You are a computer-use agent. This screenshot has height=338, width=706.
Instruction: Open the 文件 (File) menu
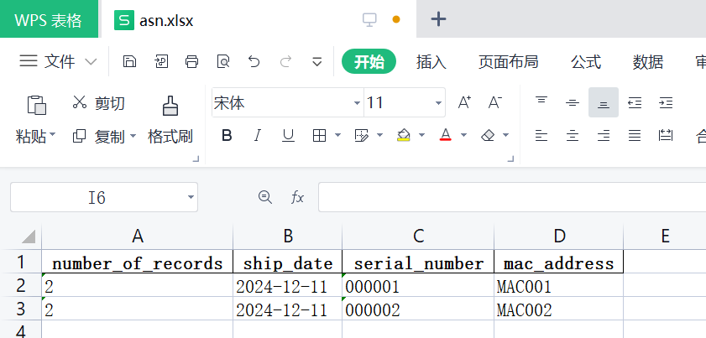tap(59, 61)
